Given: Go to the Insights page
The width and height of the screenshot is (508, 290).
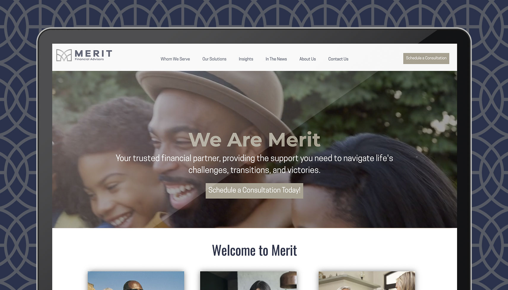Looking at the screenshot, I should 246,59.
